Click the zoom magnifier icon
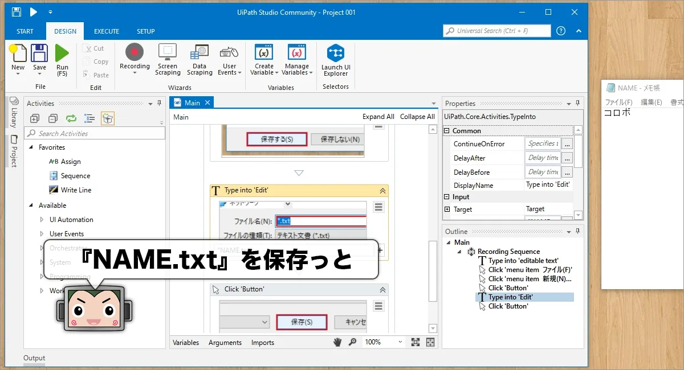Screen dimensions: 684x370 pyautogui.click(x=353, y=342)
